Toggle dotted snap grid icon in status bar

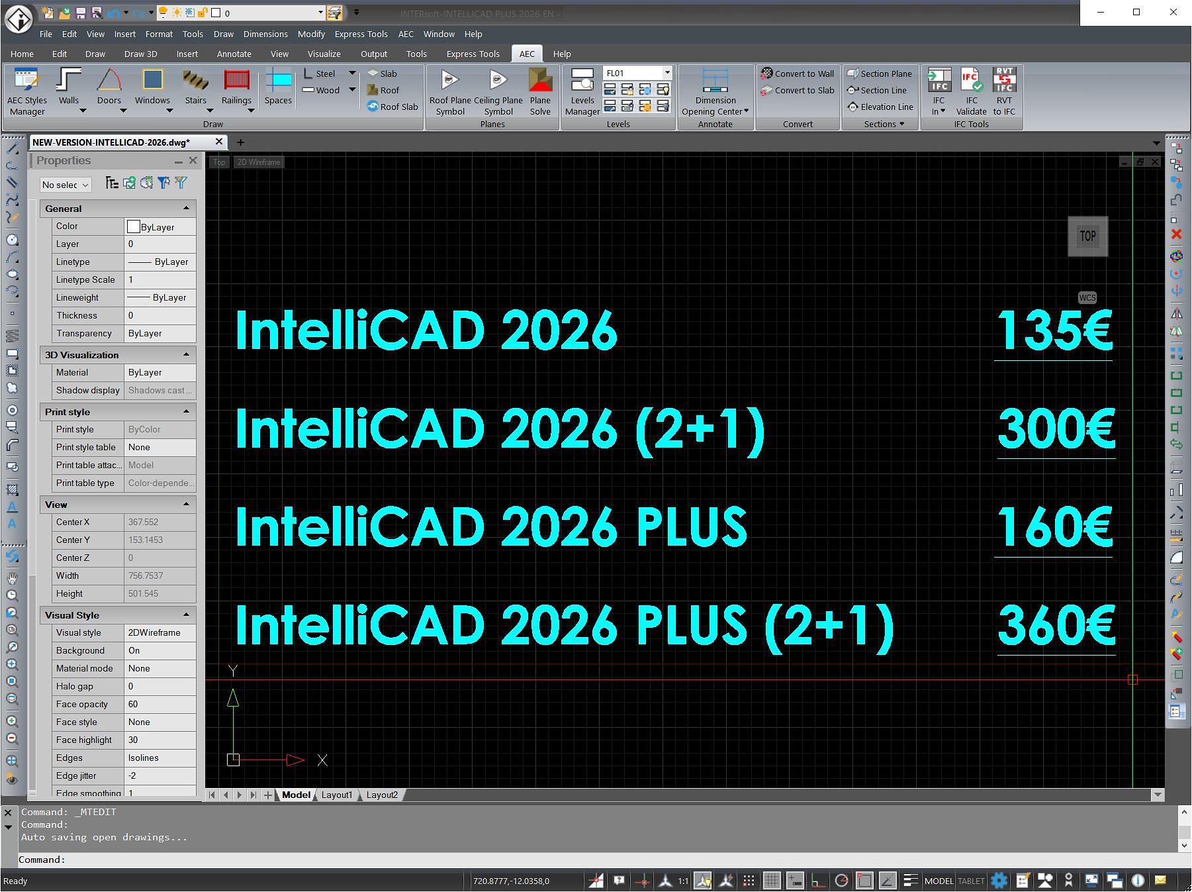point(749,881)
